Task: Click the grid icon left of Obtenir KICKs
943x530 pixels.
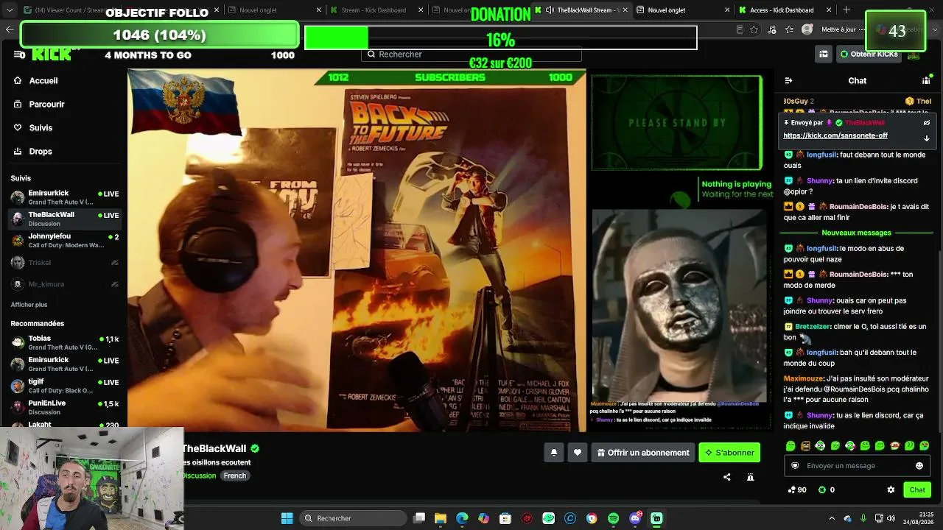Action: (x=823, y=54)
